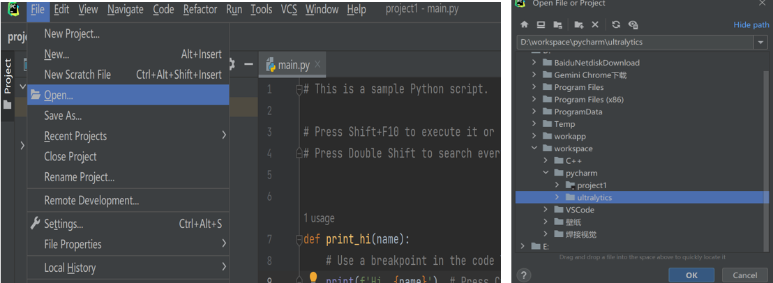Screen dimensions: 773x283
Task: Confirm with OK in Open dialog
Action: (x=691, y=275)
